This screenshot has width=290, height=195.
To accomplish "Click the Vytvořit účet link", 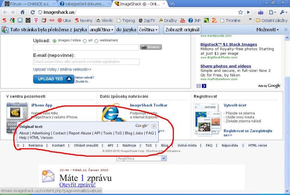I will [235, 105].
